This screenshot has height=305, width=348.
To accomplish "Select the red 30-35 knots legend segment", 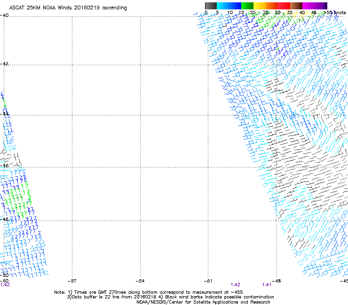I will coord(284,6).
